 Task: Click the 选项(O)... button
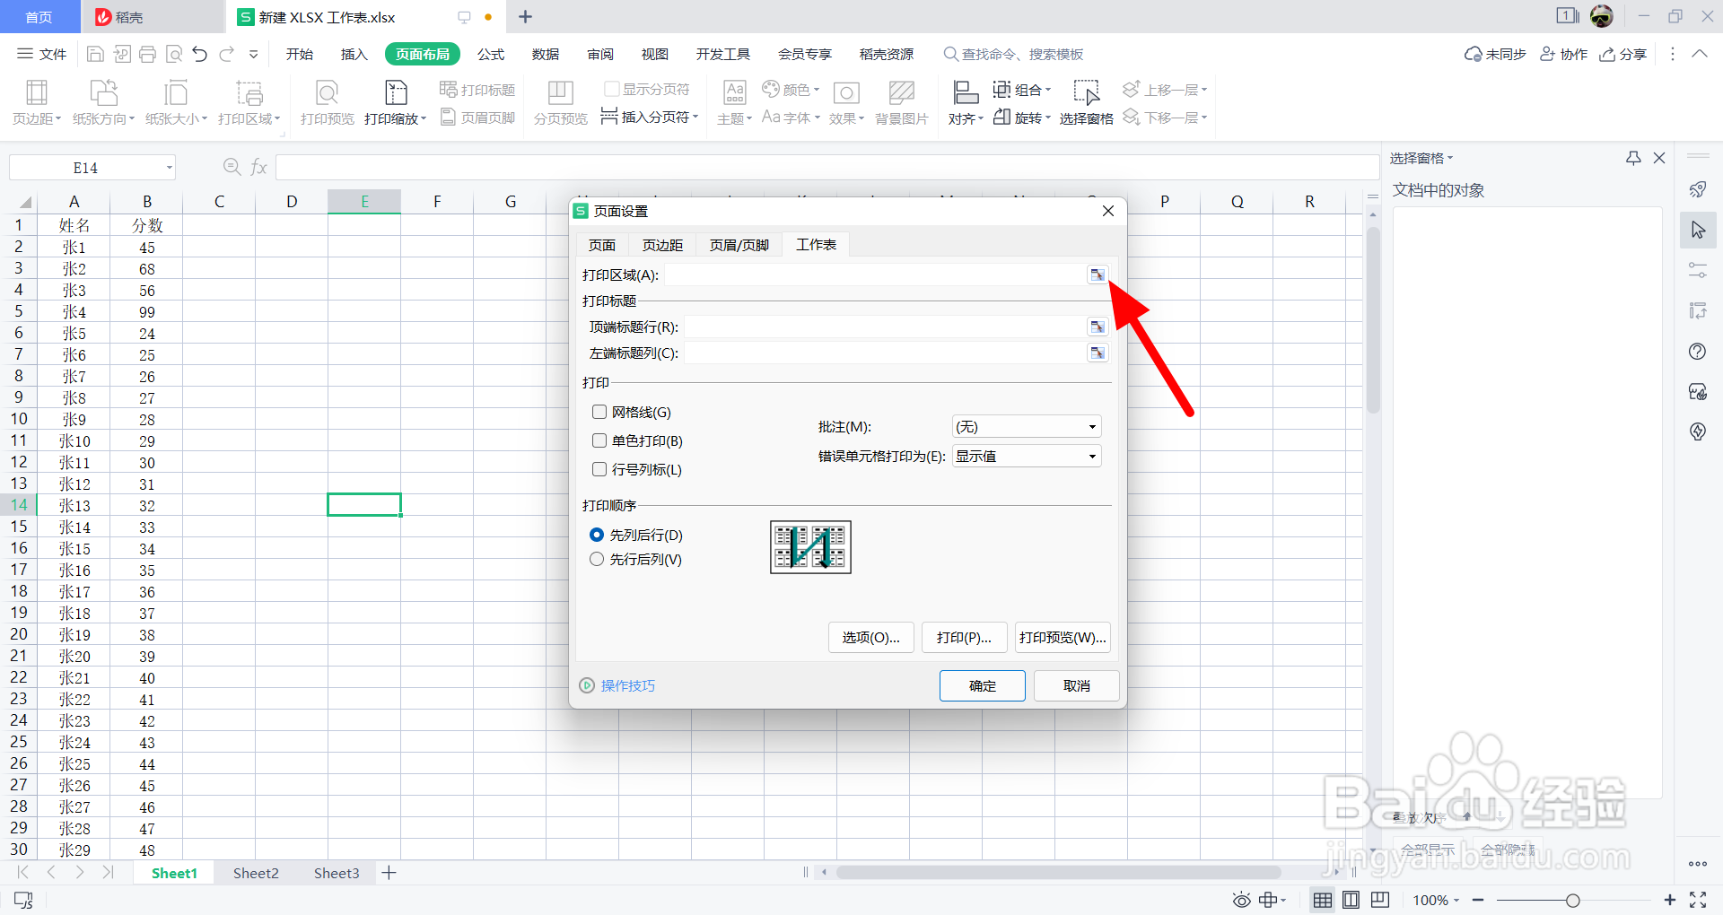871,638
